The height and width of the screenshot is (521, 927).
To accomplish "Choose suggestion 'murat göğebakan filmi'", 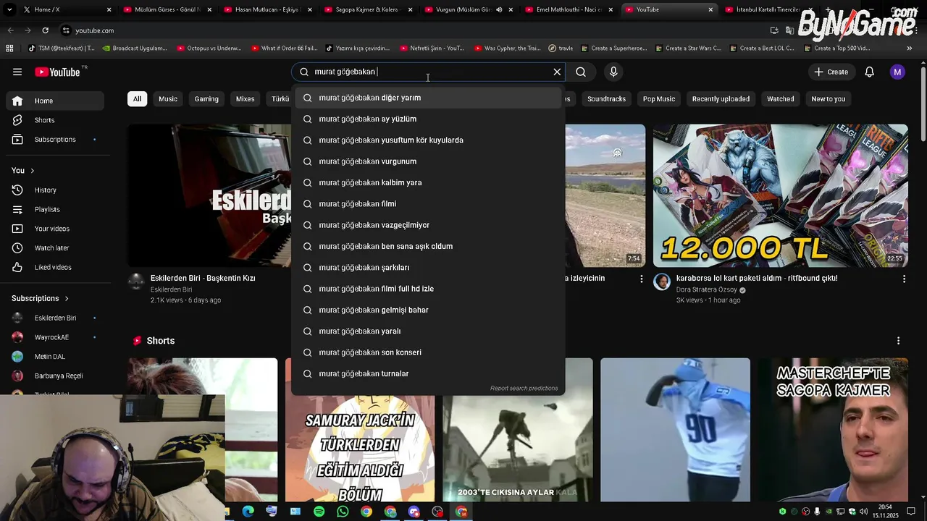I will pos(428,204).
